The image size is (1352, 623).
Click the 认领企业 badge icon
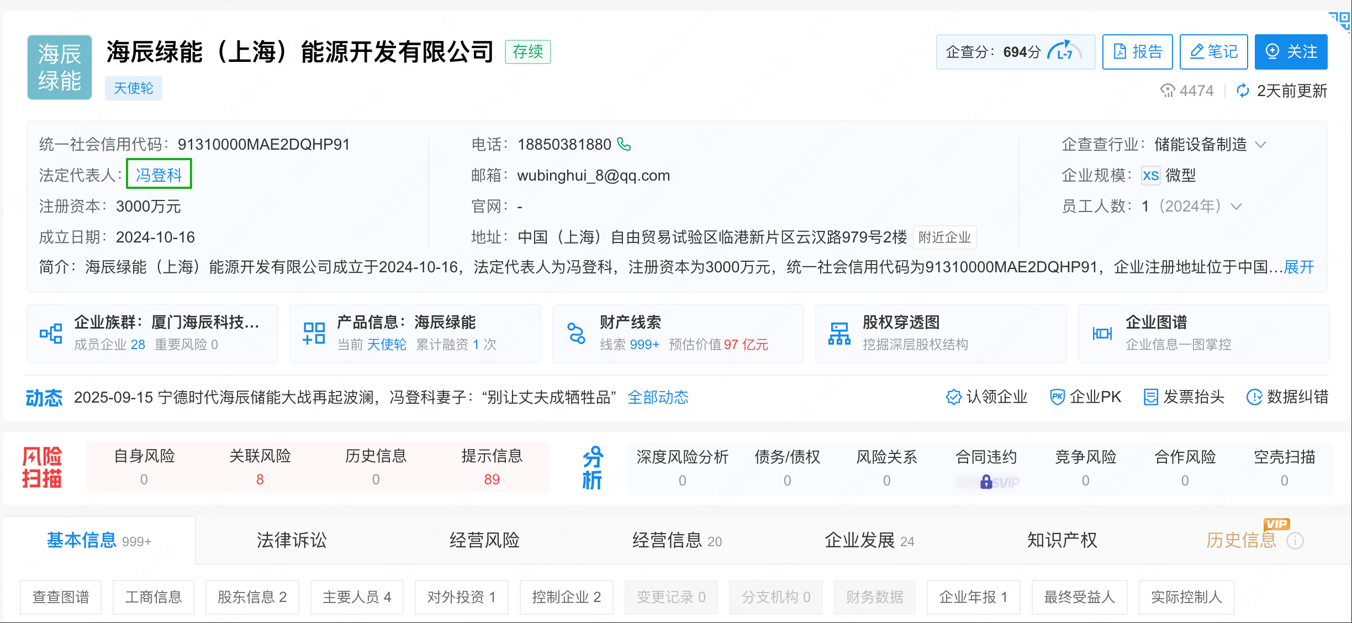click(953, 397)
